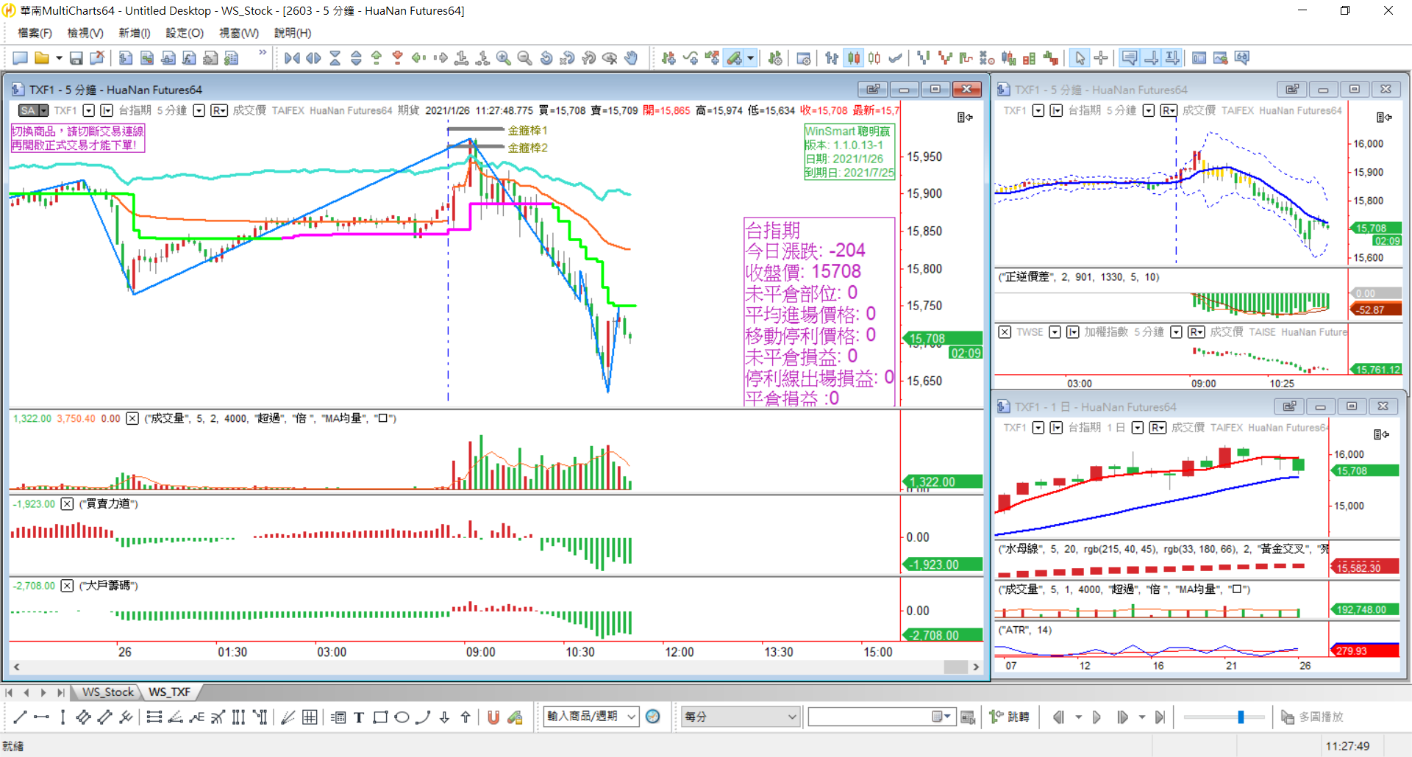Open the 設定(O) menu
The image size is (1412, 757).
pyautogui.click(x=185, y=33)
